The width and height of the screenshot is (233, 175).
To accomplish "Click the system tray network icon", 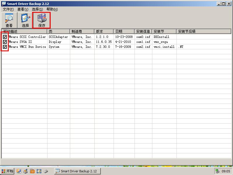I will [218, 171].
